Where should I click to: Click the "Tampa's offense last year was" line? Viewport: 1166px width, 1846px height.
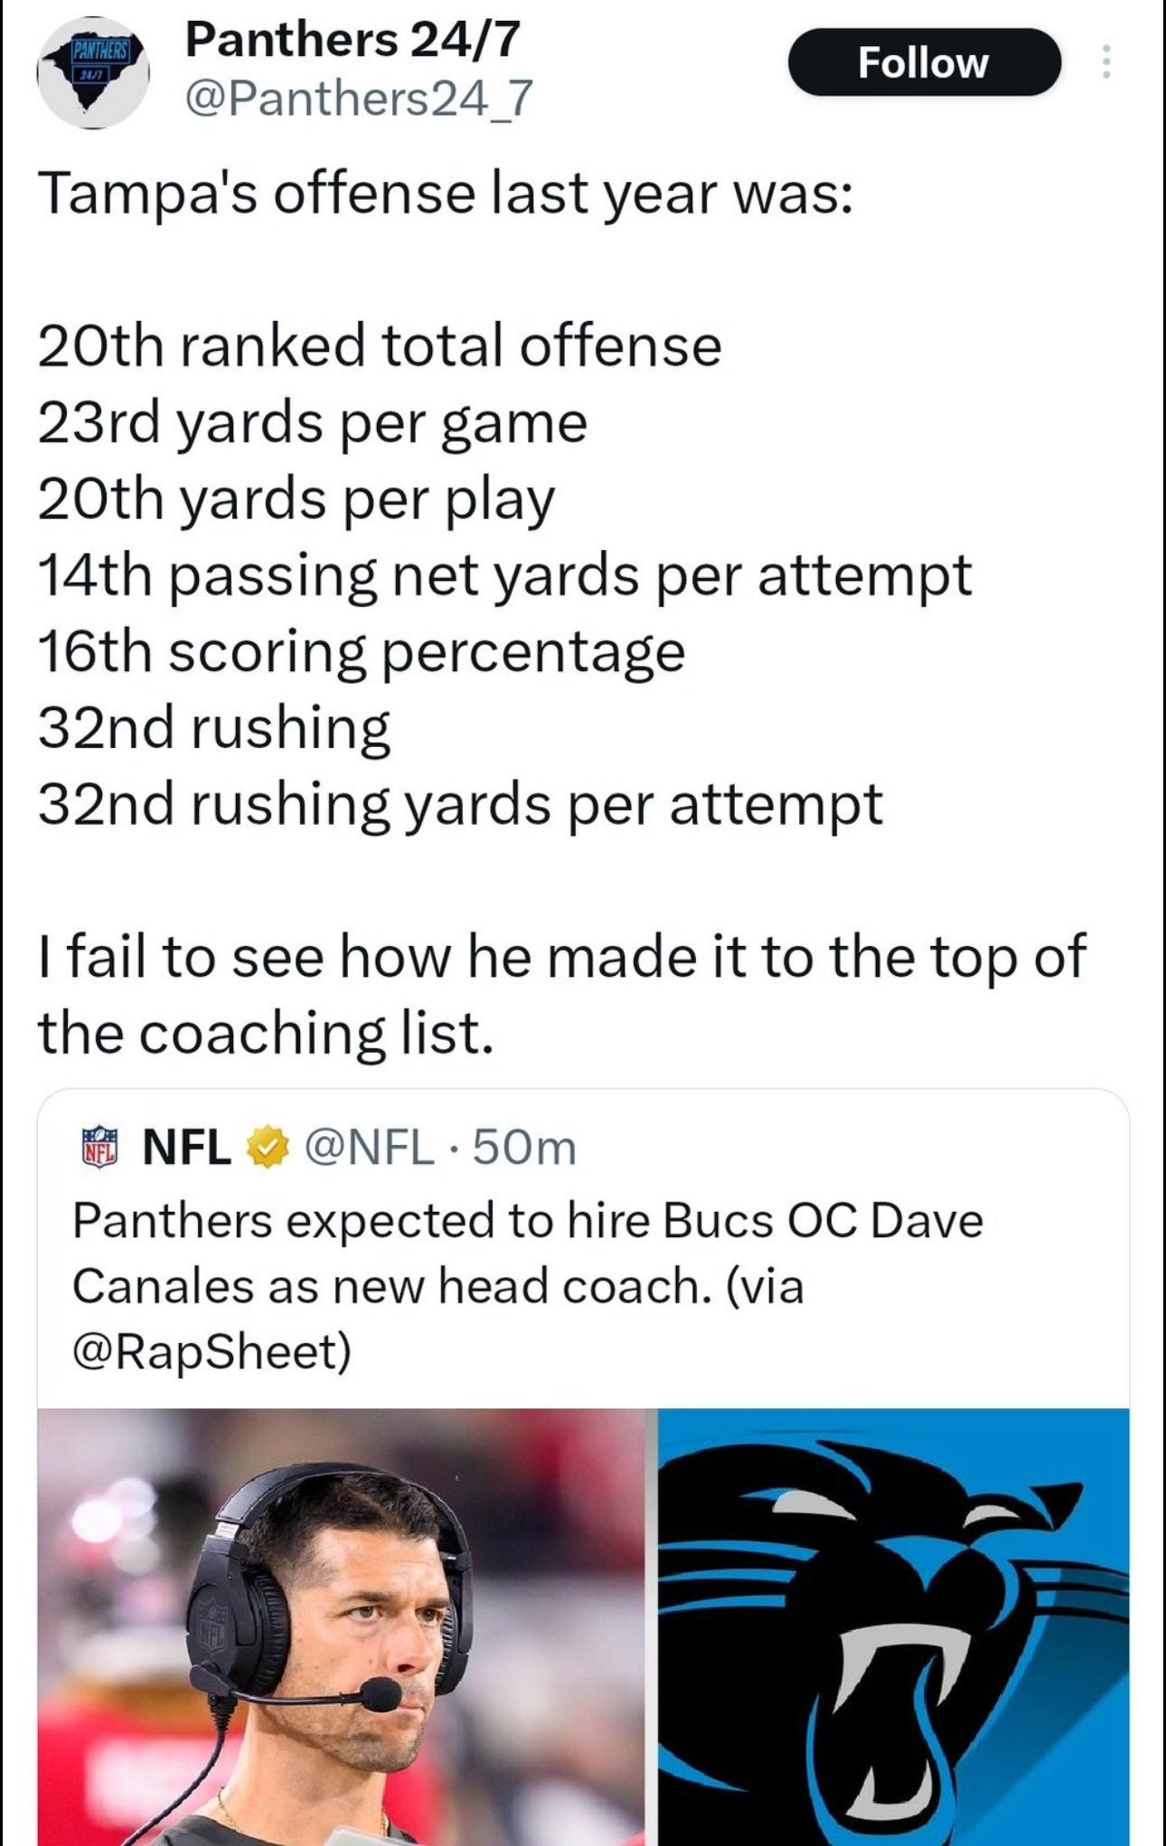(x=445, y=194)
